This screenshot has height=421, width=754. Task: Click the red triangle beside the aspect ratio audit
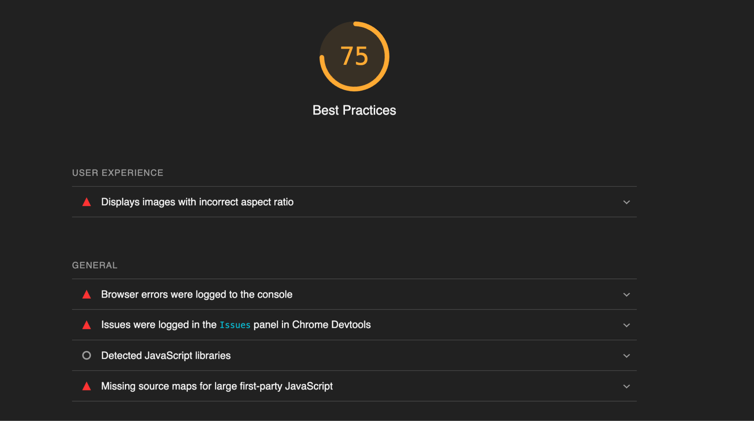tap(87, 202)
